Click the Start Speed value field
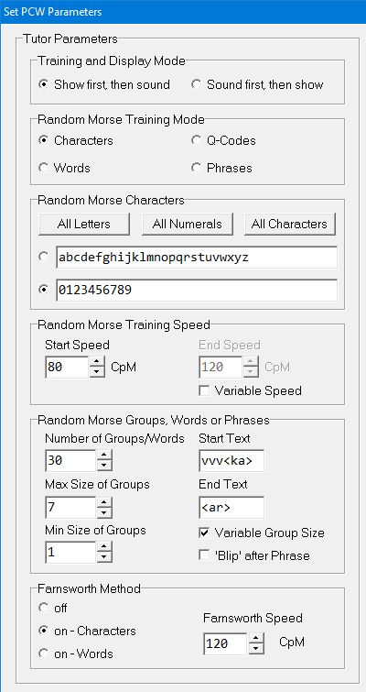Viewport: 366px width, 692px height. click(67, 368)
